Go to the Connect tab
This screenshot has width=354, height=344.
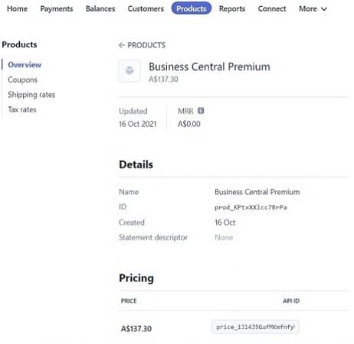point(272,8)
